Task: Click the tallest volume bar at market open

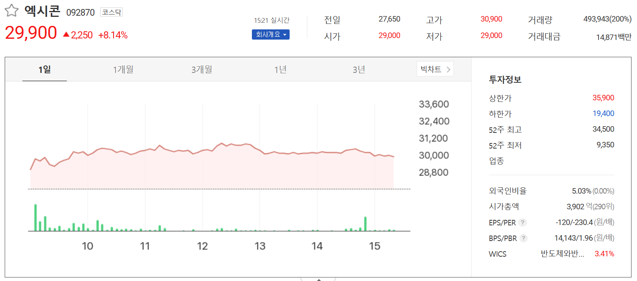Action: coord(35,218)
